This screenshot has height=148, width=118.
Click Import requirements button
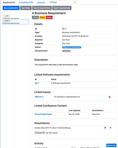pos(42,8)
